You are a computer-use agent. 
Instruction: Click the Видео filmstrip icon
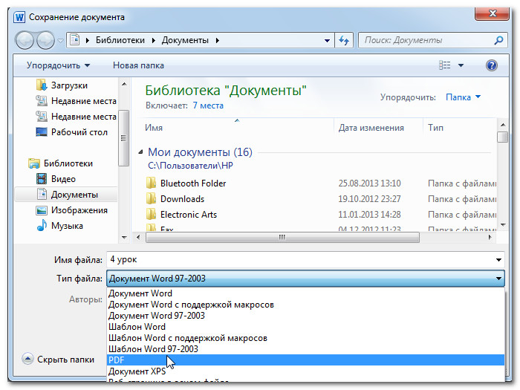42,179
